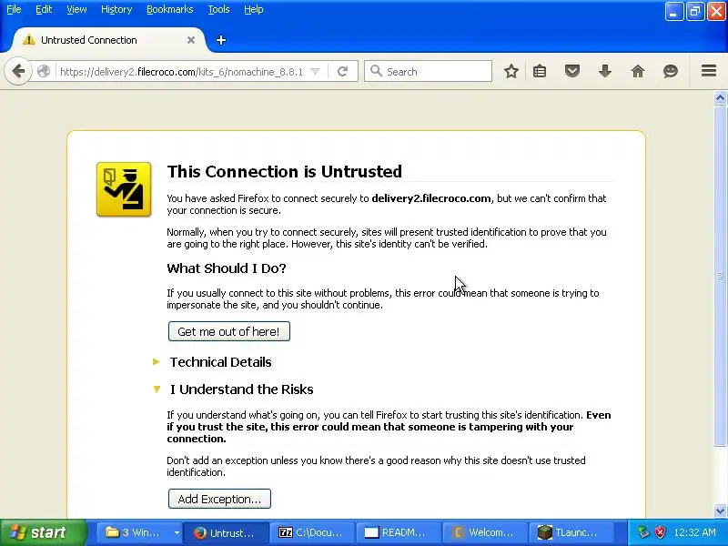Image resolution: width=728 pixels, height=546 pixels.
Task: Click the Get me out of here! button
Action: coord(229,331)
